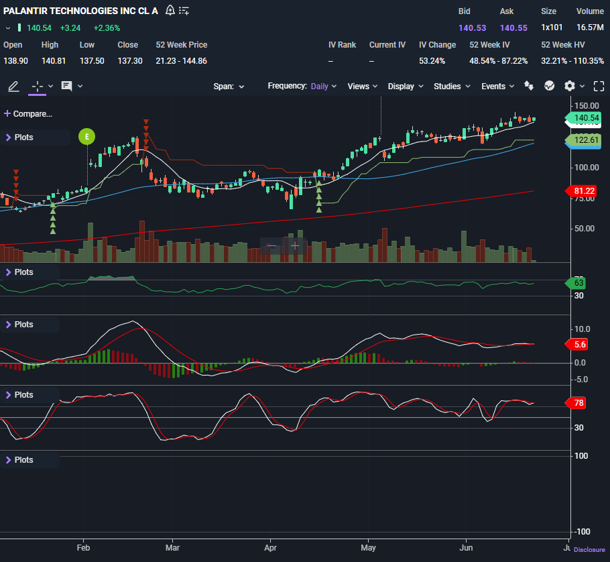The height and width of the screenshot is (562, 610).
Task: Add a price alert with the bell icon
Action: [x=170, y=11]
